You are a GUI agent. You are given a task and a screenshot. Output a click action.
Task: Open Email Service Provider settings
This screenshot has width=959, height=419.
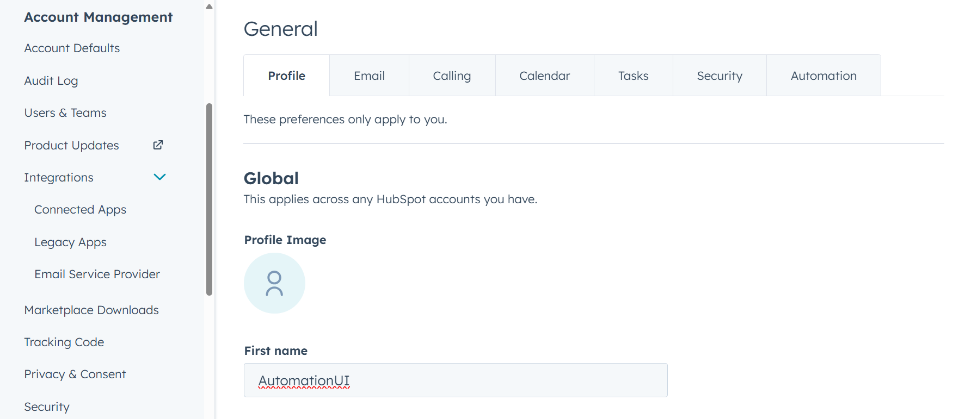point(97,274)
